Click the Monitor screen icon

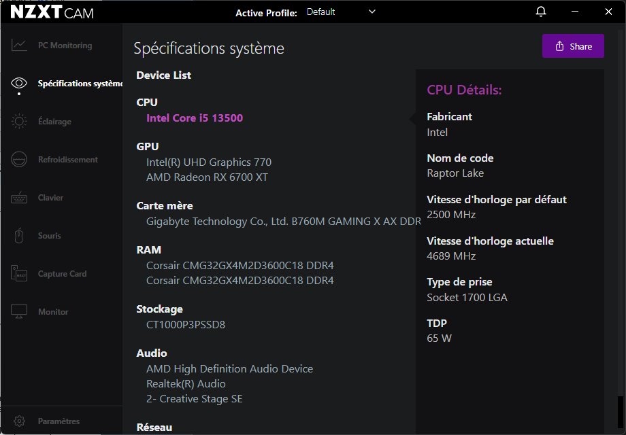tap(19, 312)
